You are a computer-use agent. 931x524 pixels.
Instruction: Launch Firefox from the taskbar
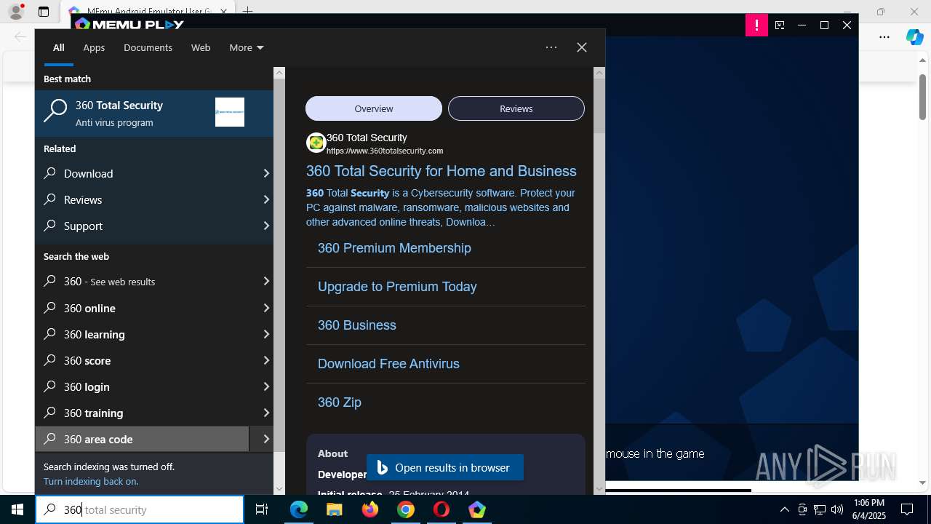[x=370, y=509]
